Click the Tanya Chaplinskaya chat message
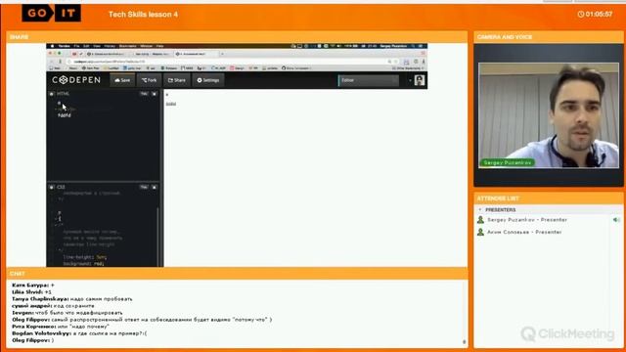This screenshot has width=626, height=352. 72,299
